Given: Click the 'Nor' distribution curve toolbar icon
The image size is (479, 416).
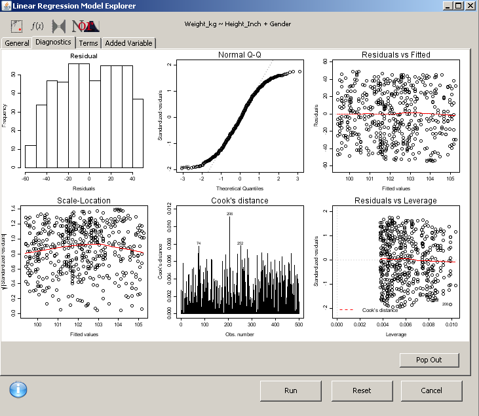Looking at the screenshot, I should [85, 26].
